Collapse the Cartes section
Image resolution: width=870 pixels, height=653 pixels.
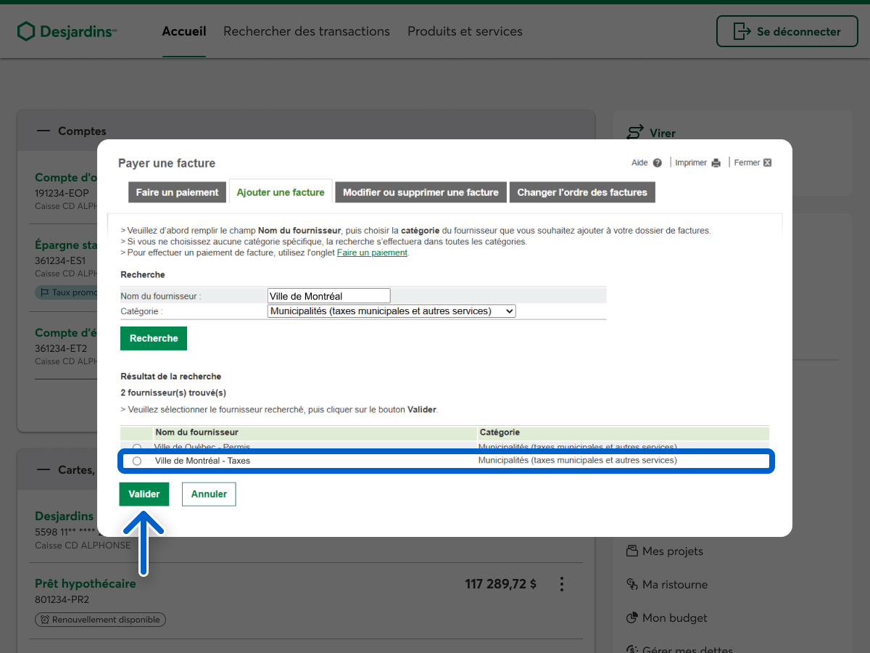(x=44, y=470)
